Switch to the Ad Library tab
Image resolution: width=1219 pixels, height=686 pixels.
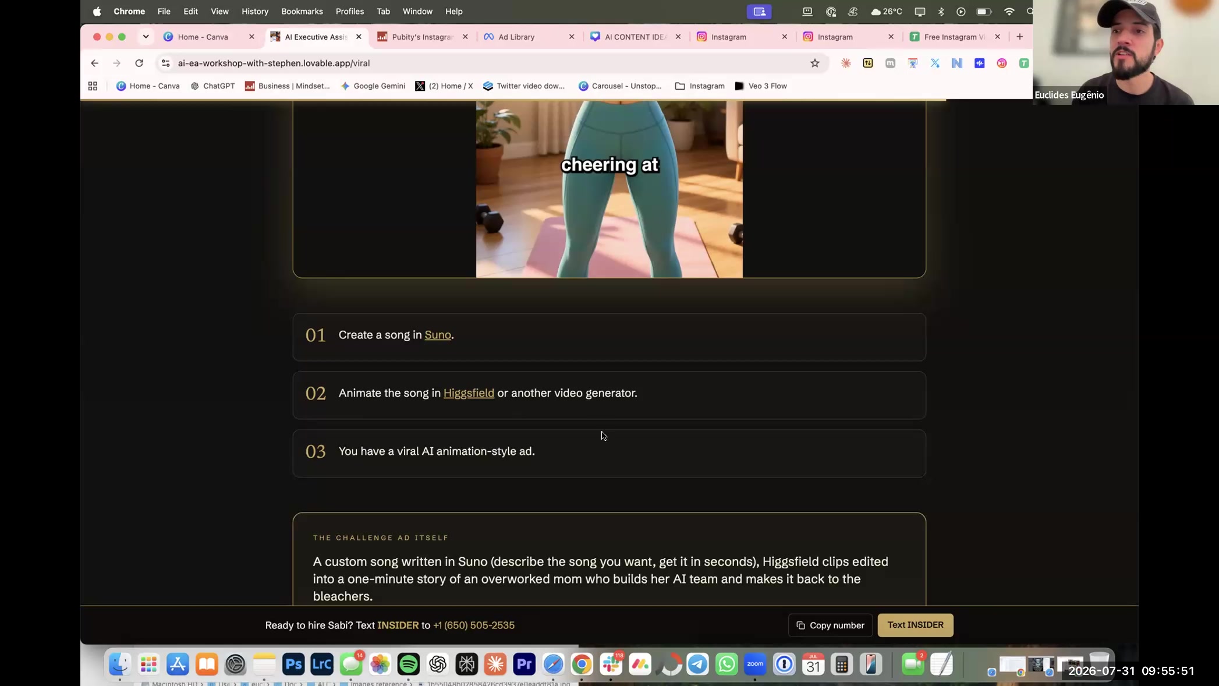point(516,37)
